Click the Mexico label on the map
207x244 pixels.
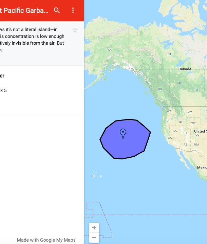click(x=202, y=168)
